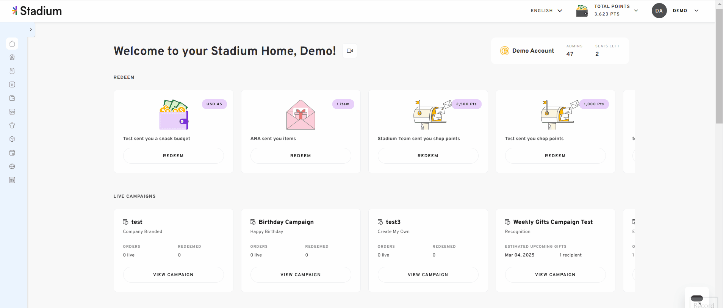The image size is (723, 308).
Task: Open the box package icon in sidebar
Action: point(12,139)
